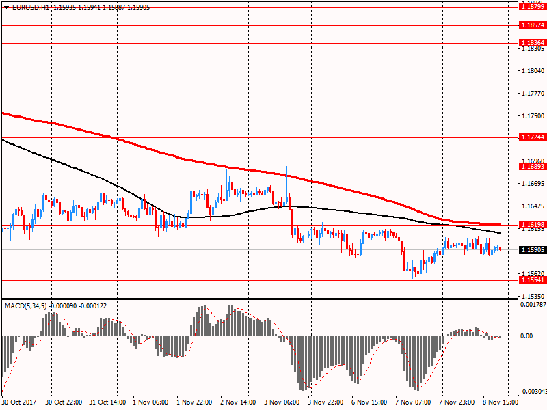Click the -0.003043 MACD scale value
This screenshot has width=547, height=410.
click(533, 391)
